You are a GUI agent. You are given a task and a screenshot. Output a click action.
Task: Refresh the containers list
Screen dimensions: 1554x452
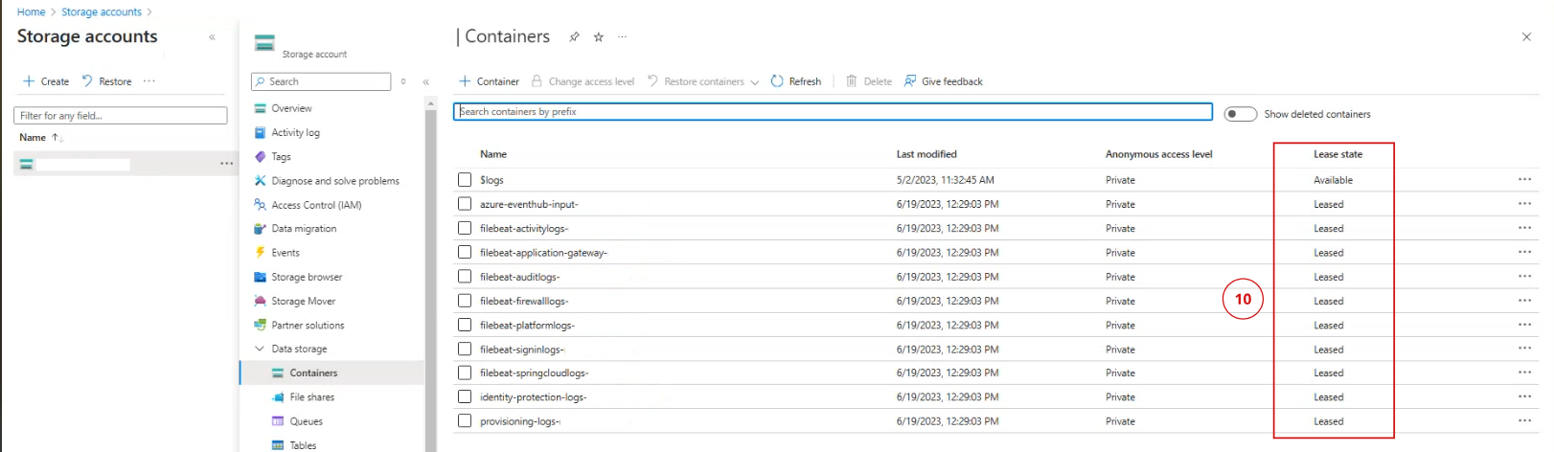click(x=796, y=81)
